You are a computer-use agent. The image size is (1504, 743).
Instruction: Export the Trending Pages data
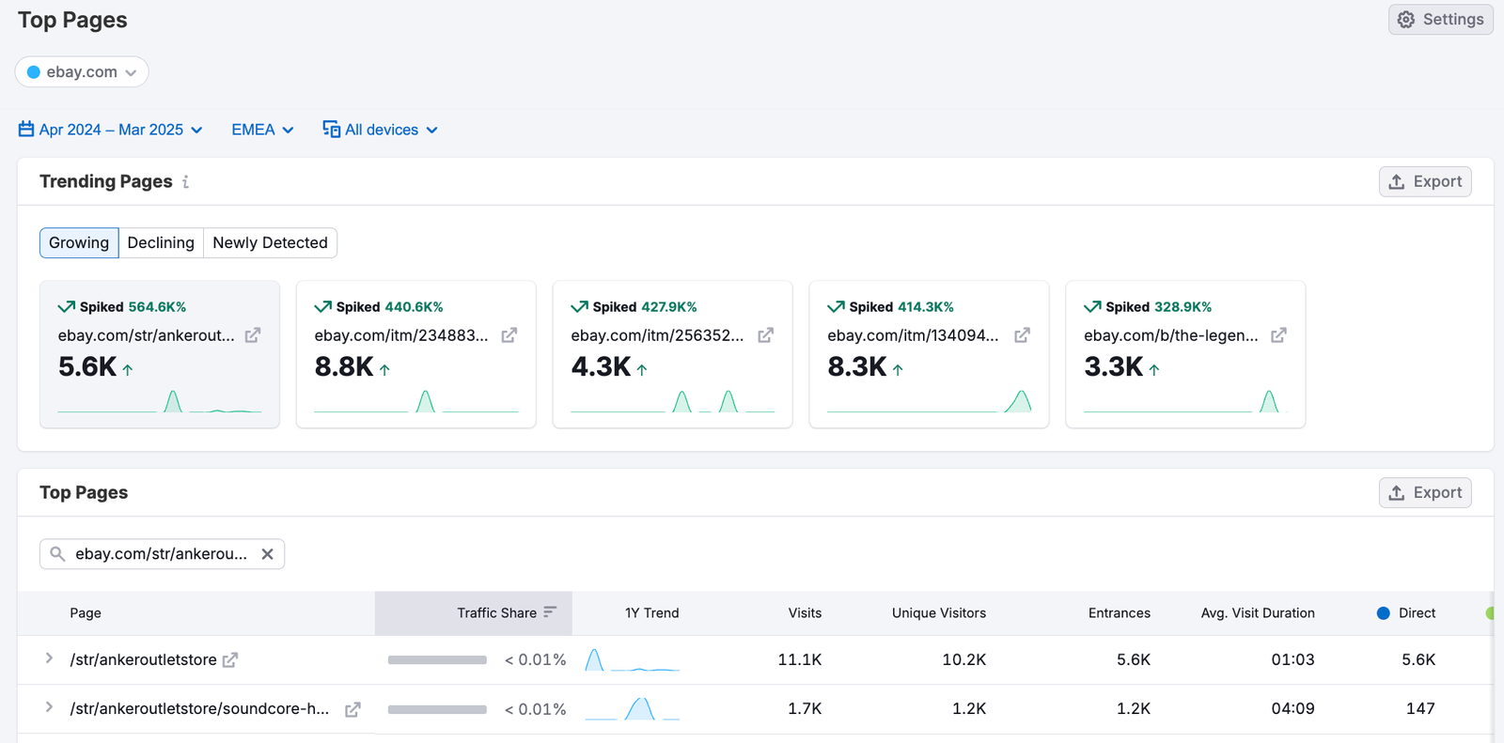pyautogui.click(x=1425, y=181)
